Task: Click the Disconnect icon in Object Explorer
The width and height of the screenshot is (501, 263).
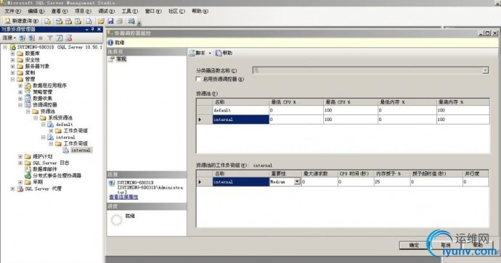Action: [32, 38]
